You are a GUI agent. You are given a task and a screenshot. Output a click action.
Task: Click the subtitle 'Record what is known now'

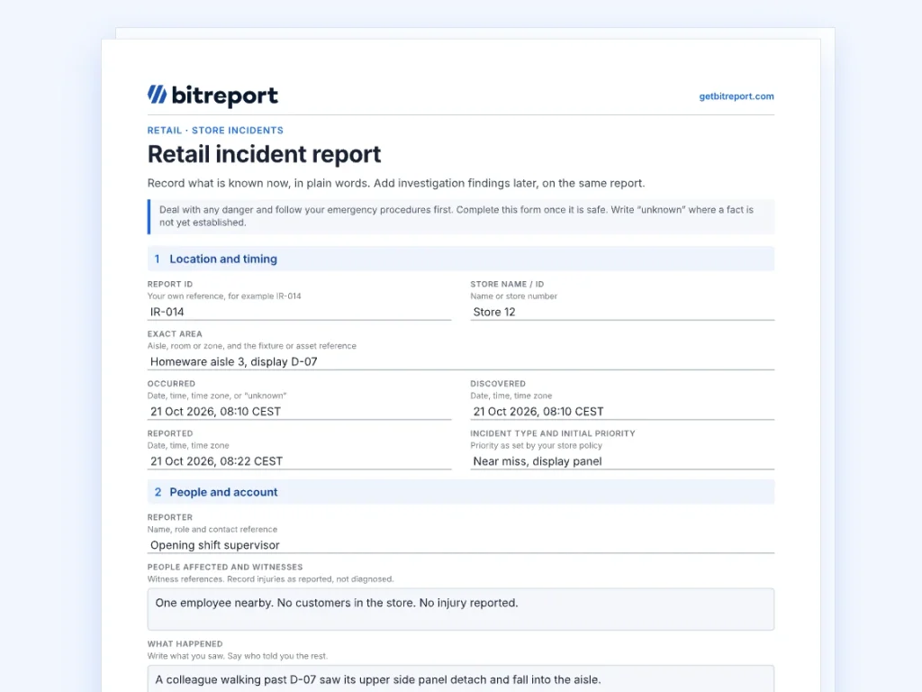coord(396,183)
